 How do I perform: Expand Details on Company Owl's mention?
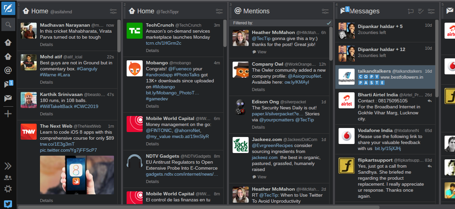pos(258,89)
